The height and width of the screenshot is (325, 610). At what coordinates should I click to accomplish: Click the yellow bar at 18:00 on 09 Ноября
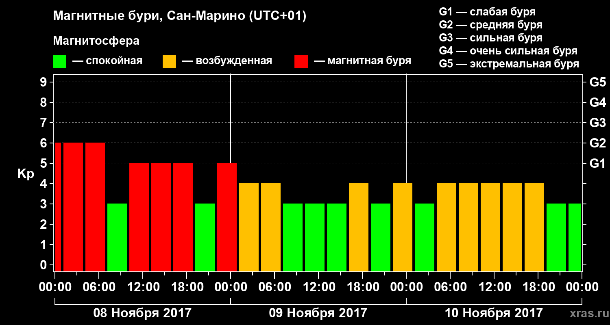[359, 227]
